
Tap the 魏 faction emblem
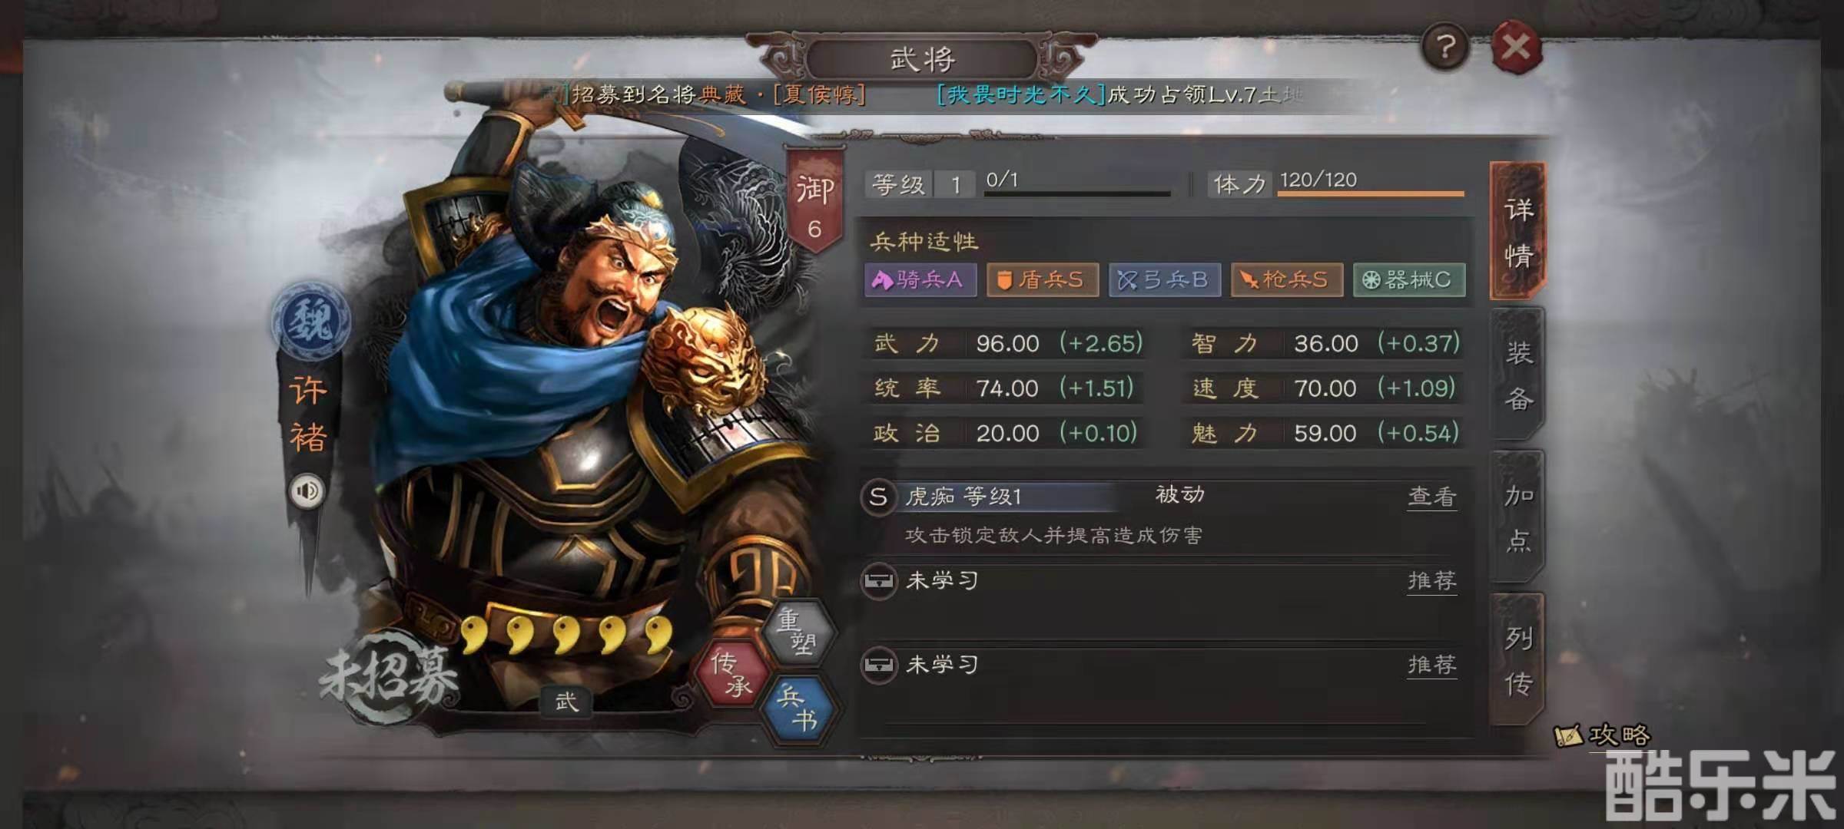pyautogui.click(x=311, y=320)
